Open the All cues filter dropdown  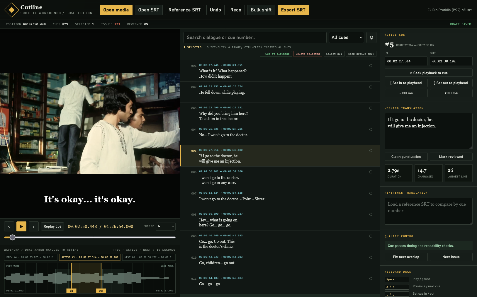(x=347, y=37)
